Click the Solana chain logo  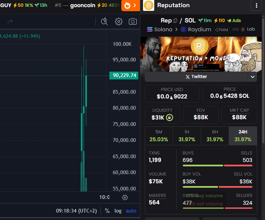(150, 30)
